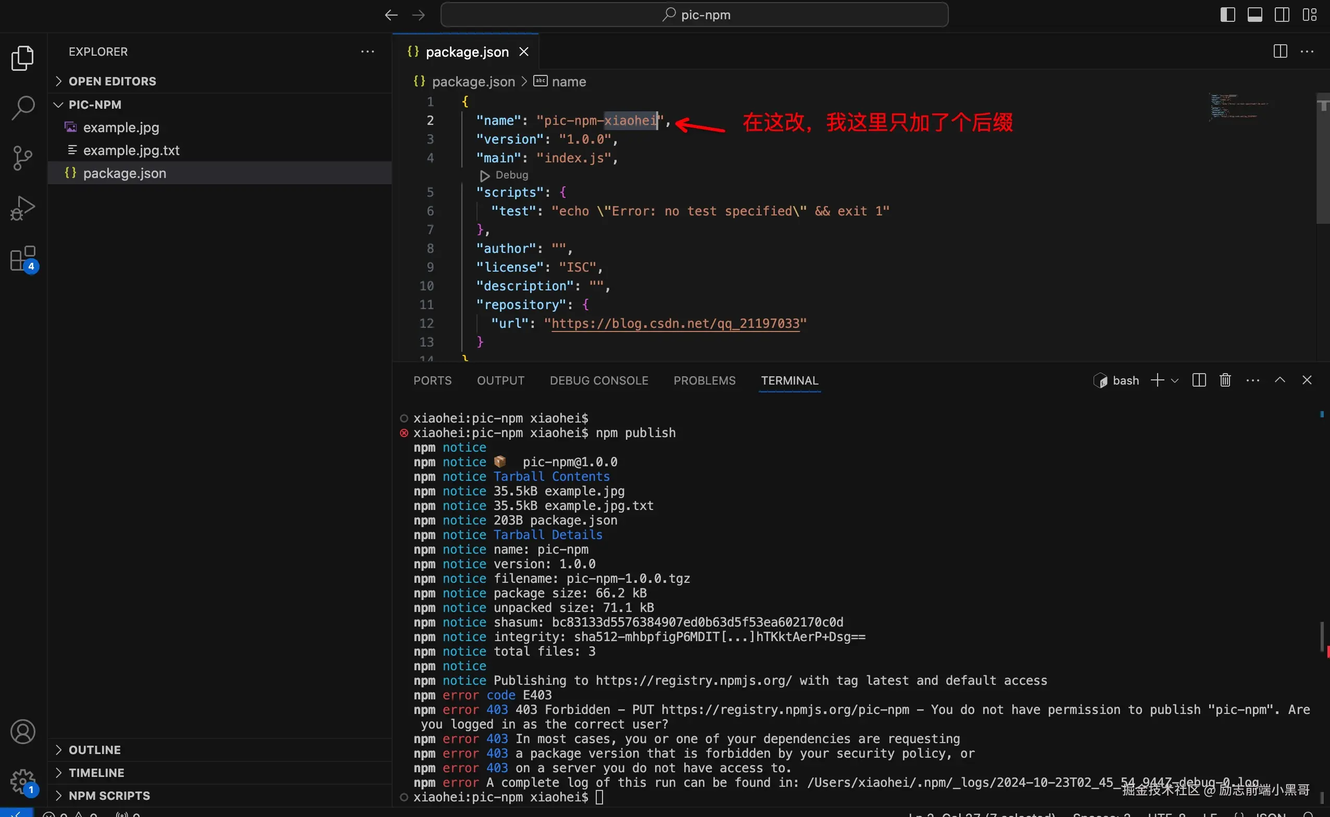This screenshot has width=1330, height=817.
Task: Toggle the bottom panel visibility
Action: (x=1254, y=15)
